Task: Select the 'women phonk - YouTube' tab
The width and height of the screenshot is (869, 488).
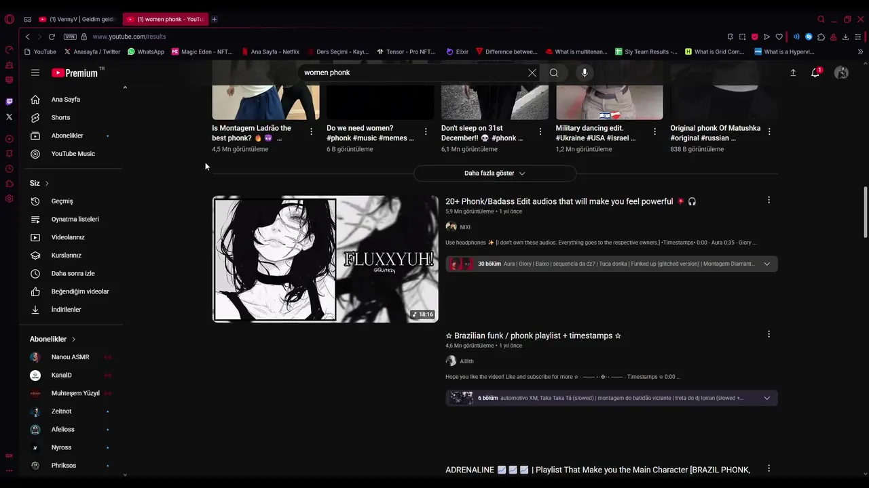Action: [x=165, y=19]
